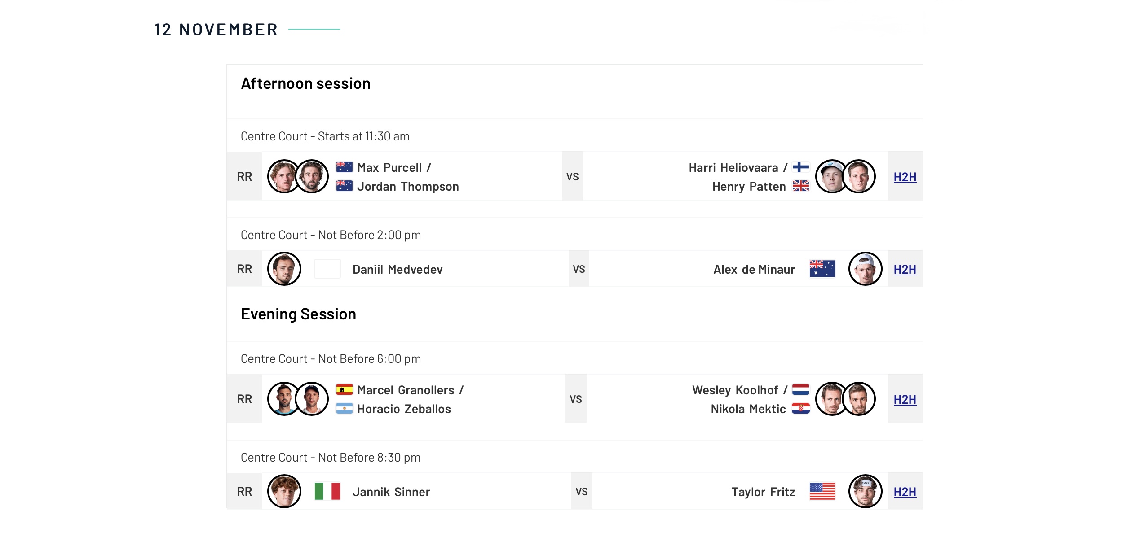The height and width of the screenshot is (550, 1144).
Task: Open H2H for Granollers/Zeballos vs Koolhof/Mektic
Action: pyautogui.click(x=905, y=400)
